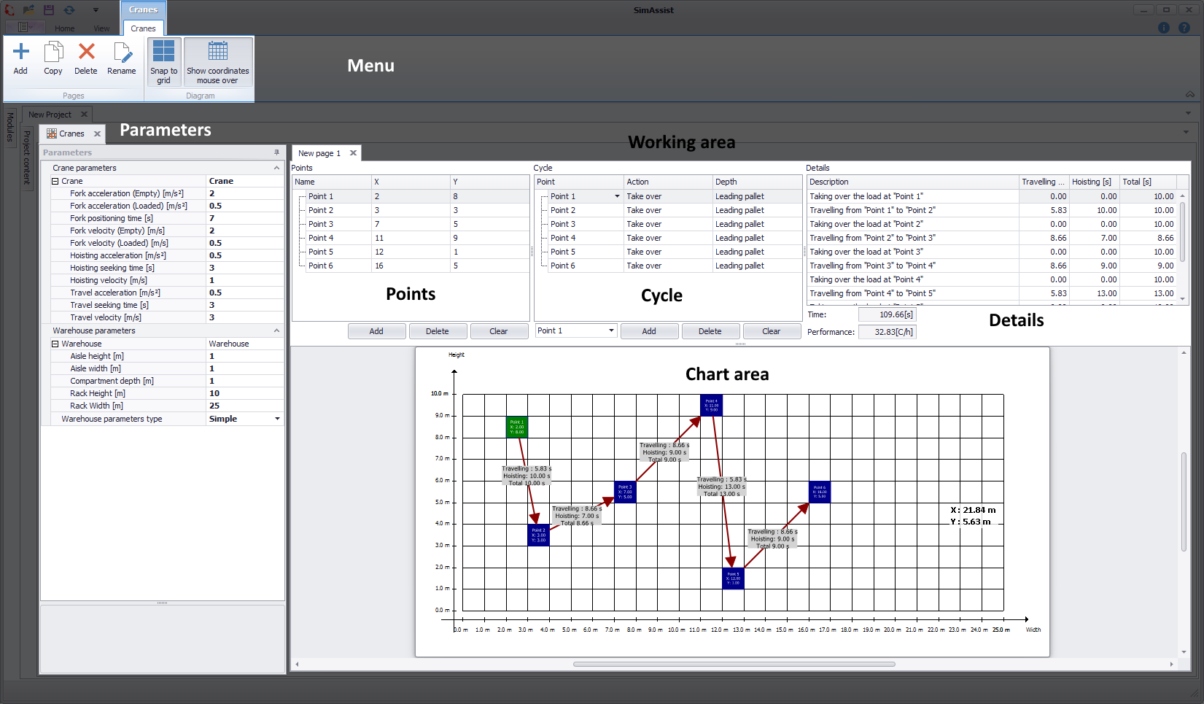Open the Warehouse parameters type dropdown
1204x704 pixels.
(x=277, y=419)
